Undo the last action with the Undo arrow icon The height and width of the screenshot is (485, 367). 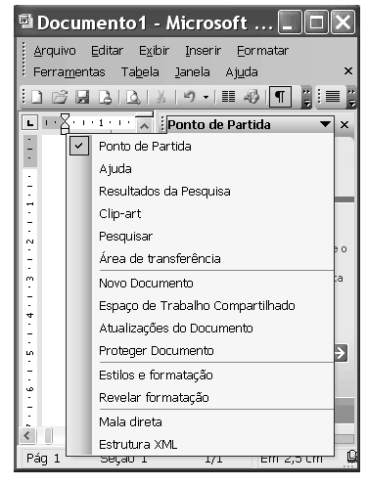click(190, 97)
